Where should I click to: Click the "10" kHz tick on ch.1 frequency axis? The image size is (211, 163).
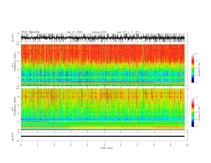18,44
